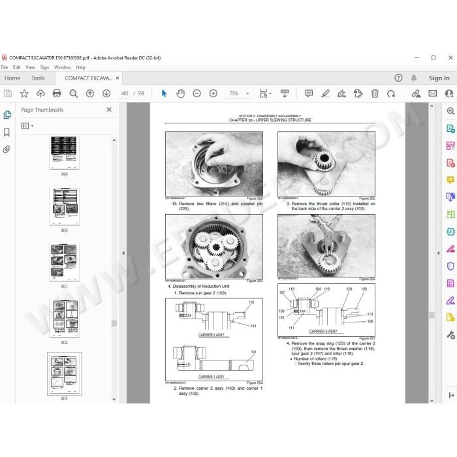Collapse the right tools pane arrow
Viewport: 457px width, 457px height.
[438, 253]
